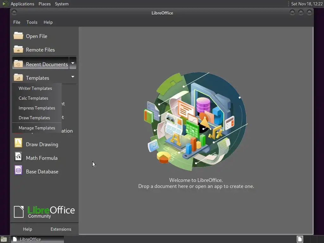Click the Help button at sidebar bottom
The height and width of the screenshot is (243, 324).
[x=28, y=229]
